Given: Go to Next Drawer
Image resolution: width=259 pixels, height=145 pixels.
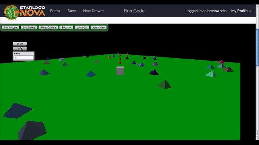Looking at the screenshot, I should (x=94, y=11).
